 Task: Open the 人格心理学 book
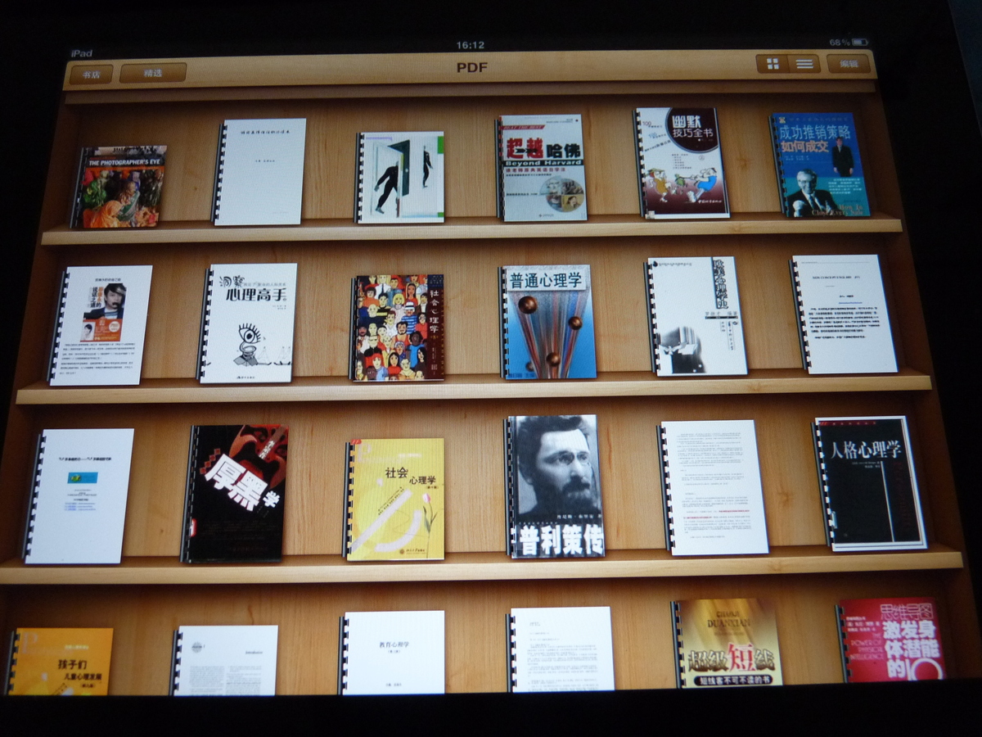point(871,483)
